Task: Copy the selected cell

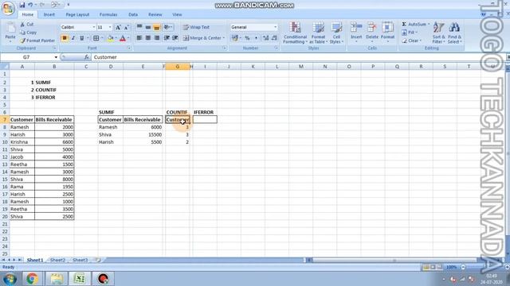Action: click(29, 33)
